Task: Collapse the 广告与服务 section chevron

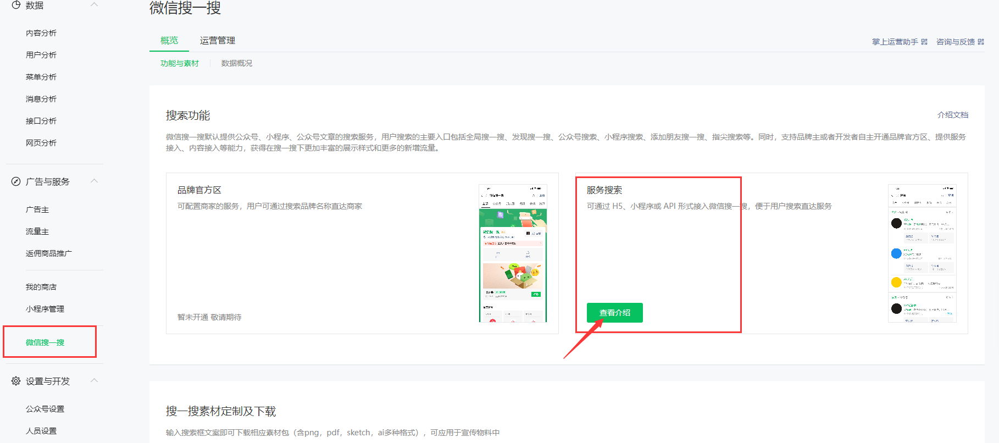Action: point(94,181)
